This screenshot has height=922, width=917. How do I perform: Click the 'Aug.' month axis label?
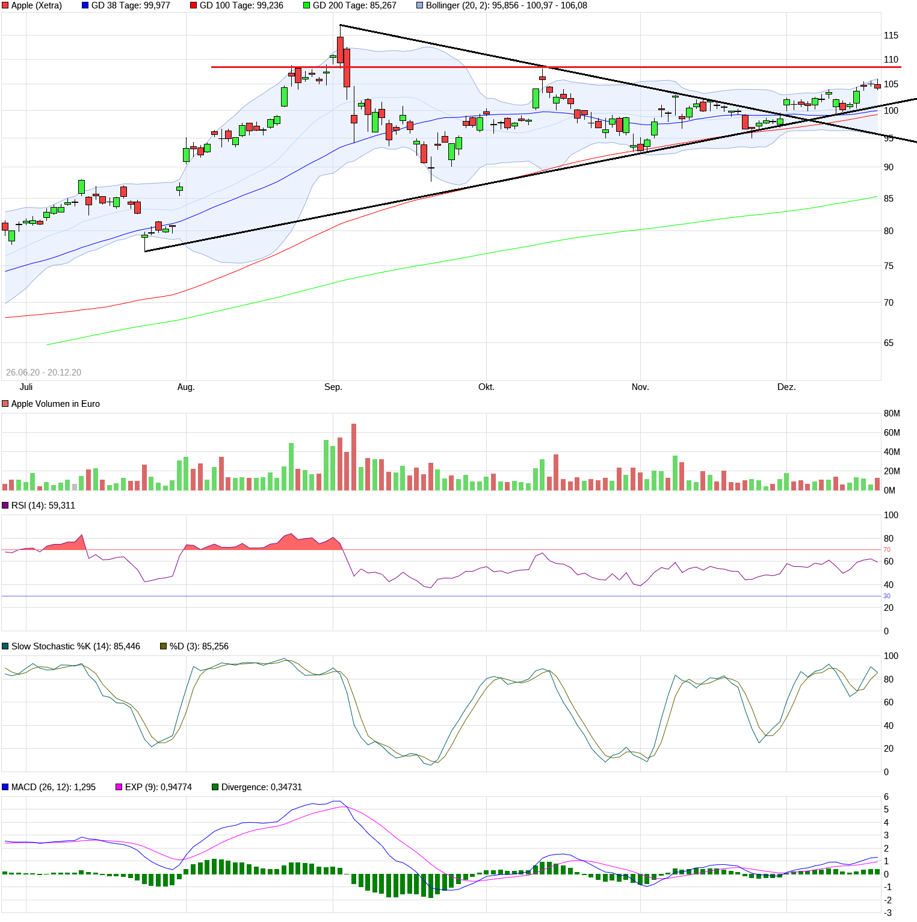pyautogui.click(x=186, y=387)
